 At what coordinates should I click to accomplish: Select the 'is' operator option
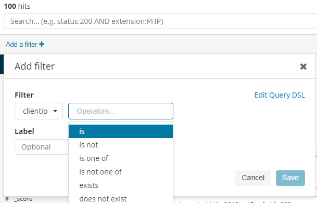(121, 131)
